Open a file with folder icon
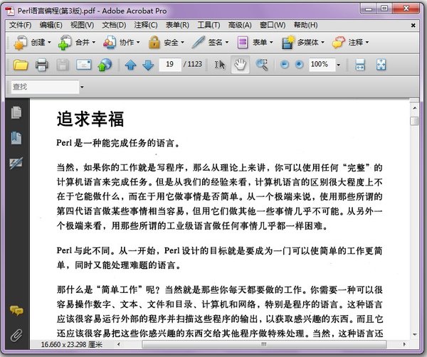 pos(21,65)
